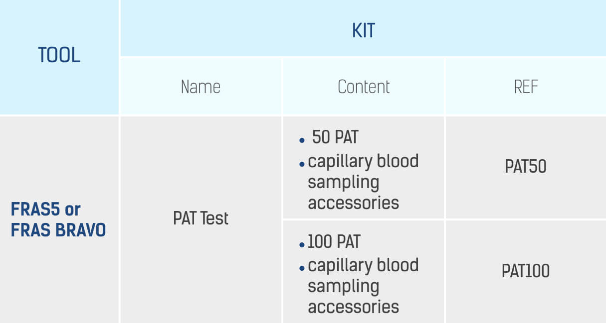Click the capillary bullet in PAT100 row
Viewport: 606px width, 323px height.
pos(302,268)
